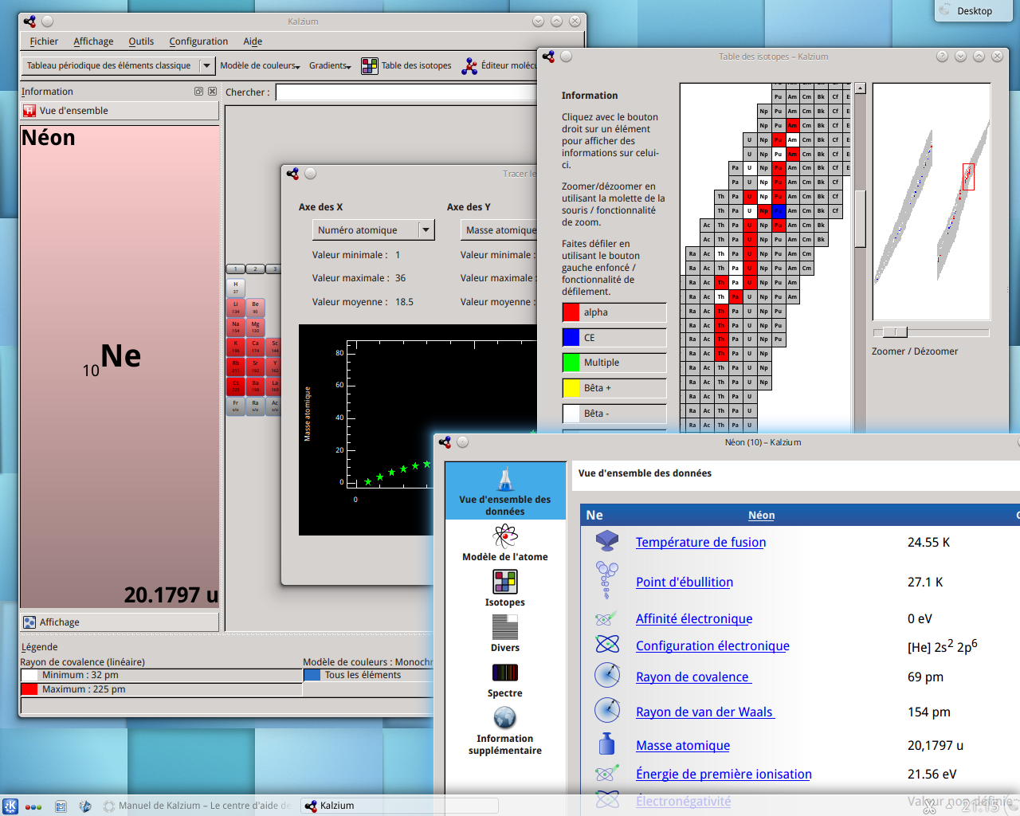Switch to the Affichage tab in sidebar
The height and width of the screenshot is (816, 1020).
coord(120,622)
